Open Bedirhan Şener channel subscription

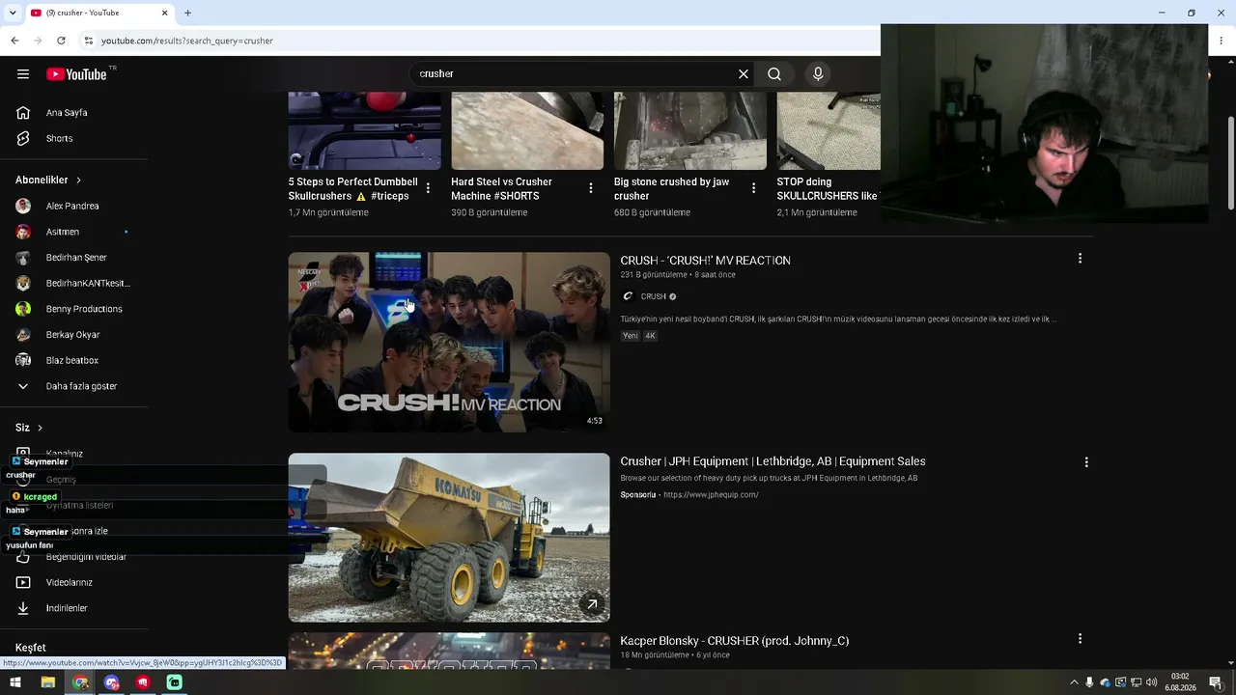[x=76, y=258]
